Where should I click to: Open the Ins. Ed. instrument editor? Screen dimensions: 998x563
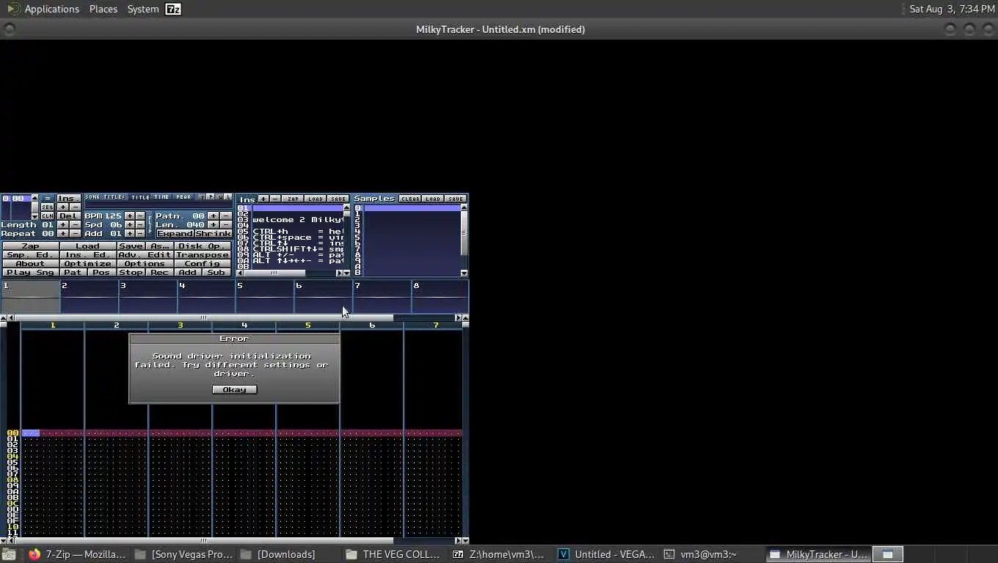tap(87, 255)
